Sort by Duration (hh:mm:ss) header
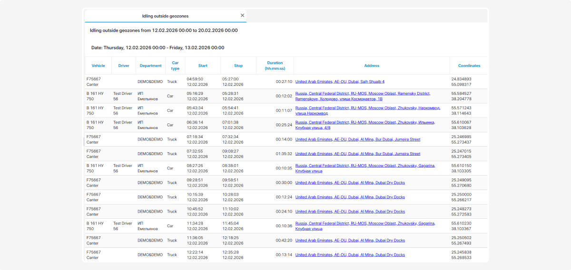Image resolution: width=571 pixels, height=270 pixels. point(275,65)
